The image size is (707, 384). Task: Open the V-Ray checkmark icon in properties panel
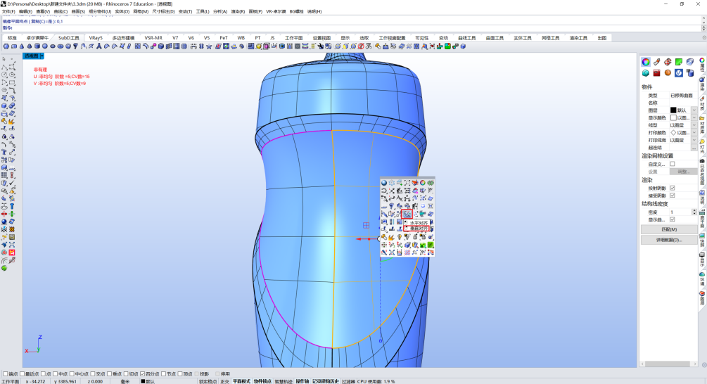click(679, 73)
